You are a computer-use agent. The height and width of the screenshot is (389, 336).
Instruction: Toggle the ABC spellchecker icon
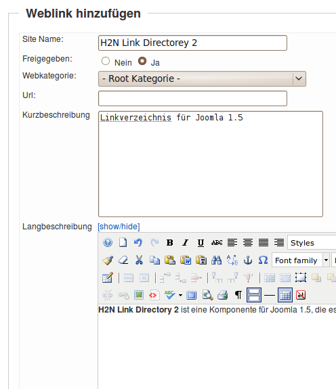point(170,295)
